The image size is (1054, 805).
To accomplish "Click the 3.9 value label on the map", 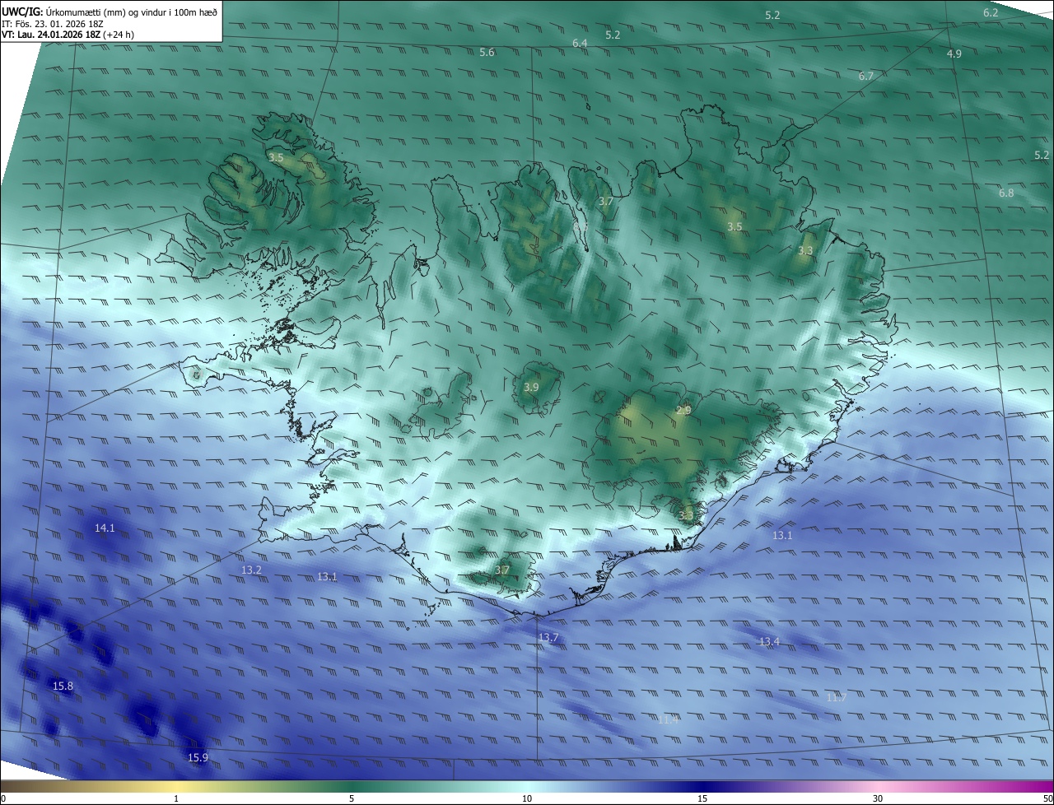I will [531, 387].
